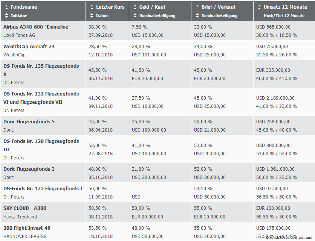Click sort arrows under Brief / Verkauf for Nominalbeteiligung
Screen dimensions: 315x241
coord(197,16)
